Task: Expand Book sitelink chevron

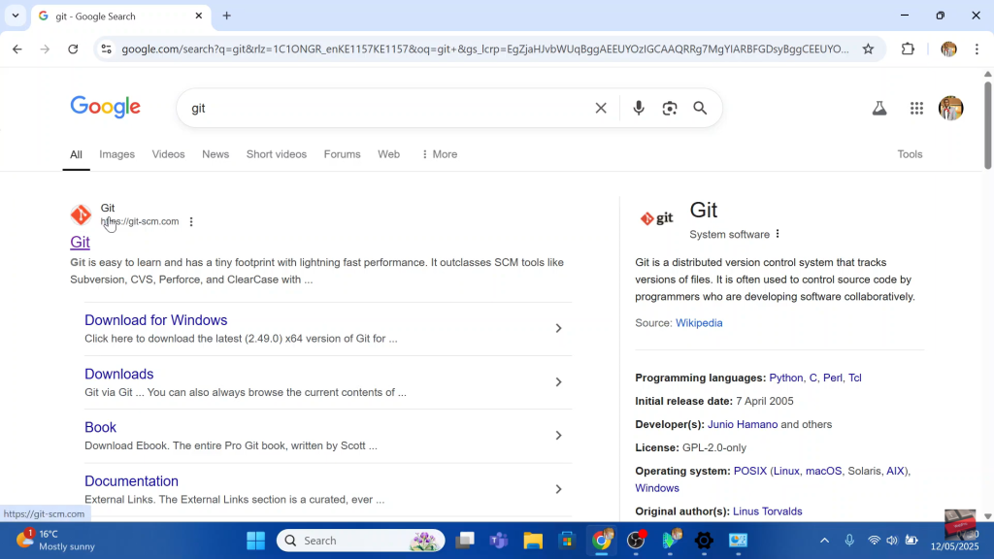Action: pyautogui.click(x=558, y=436)
